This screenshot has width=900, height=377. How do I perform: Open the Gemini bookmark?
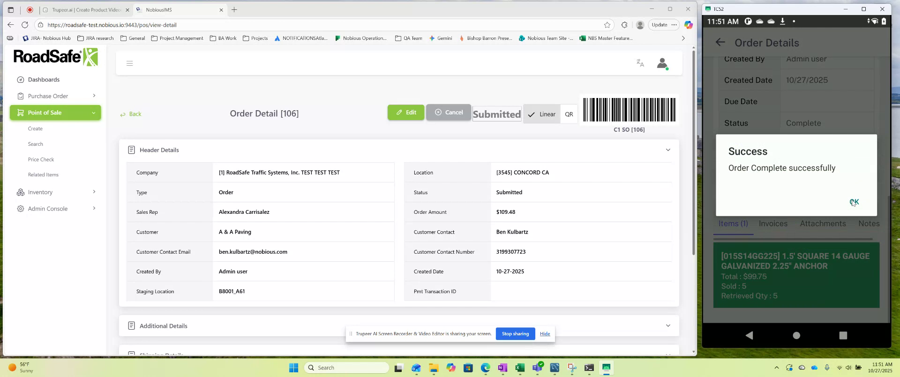tap(441, 38)
